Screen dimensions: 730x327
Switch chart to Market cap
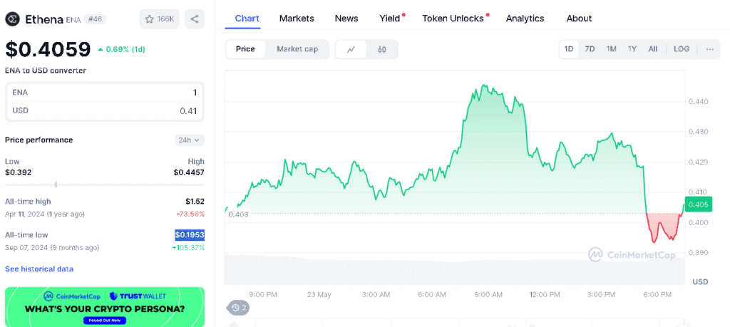[297, 49]
